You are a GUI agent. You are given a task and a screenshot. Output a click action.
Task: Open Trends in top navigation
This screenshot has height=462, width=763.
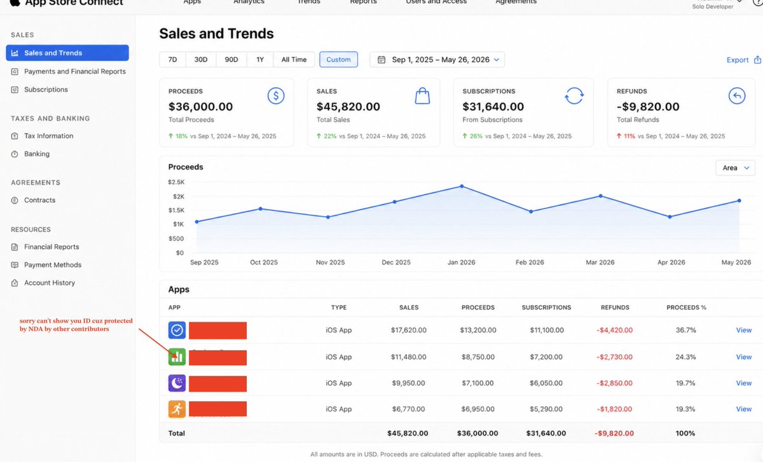pyautogui.click(x=309, y=3)
